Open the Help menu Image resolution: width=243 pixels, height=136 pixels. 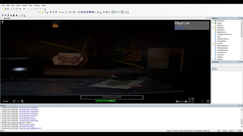43,6
